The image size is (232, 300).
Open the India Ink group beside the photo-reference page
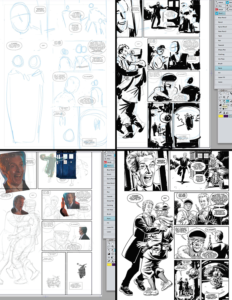click(x=109, y=152)
